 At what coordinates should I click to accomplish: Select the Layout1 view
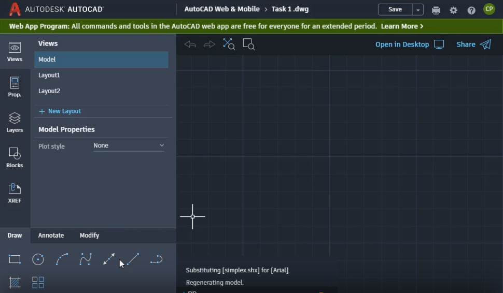[101, 75]
